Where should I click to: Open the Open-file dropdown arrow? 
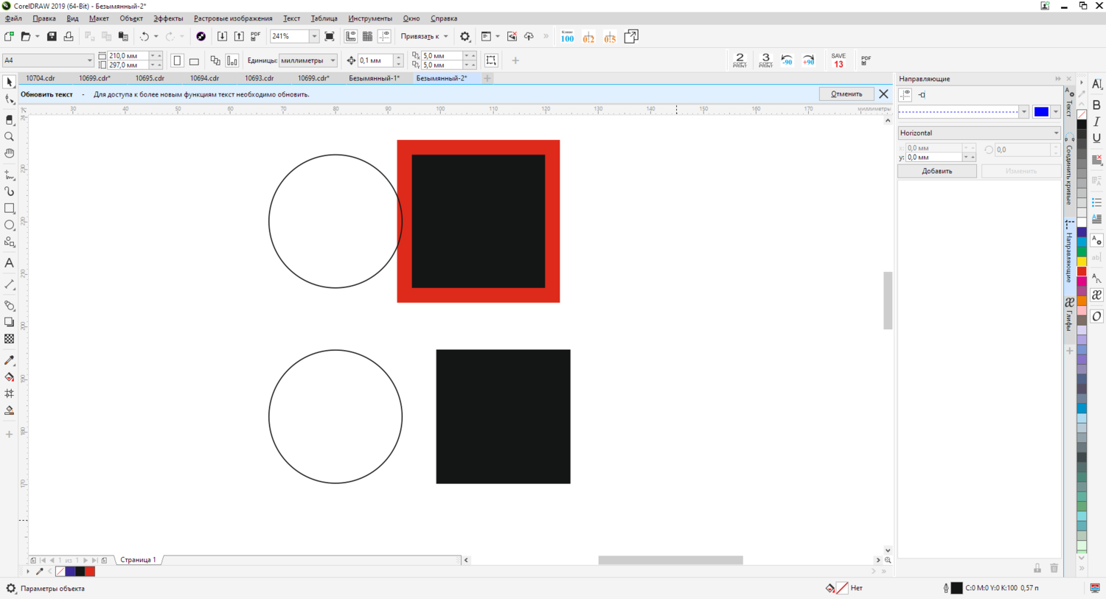tap(38, 36)
